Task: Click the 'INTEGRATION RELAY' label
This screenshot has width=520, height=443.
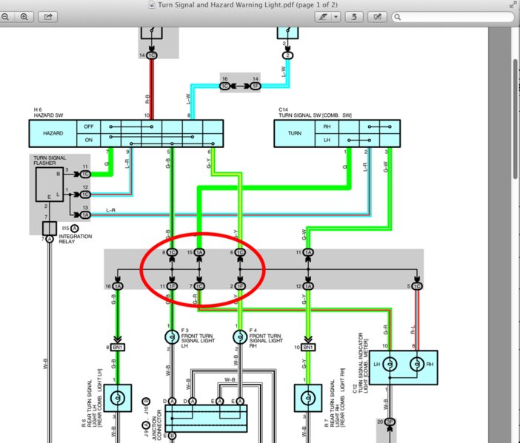Action: click(x=76, y=239)
